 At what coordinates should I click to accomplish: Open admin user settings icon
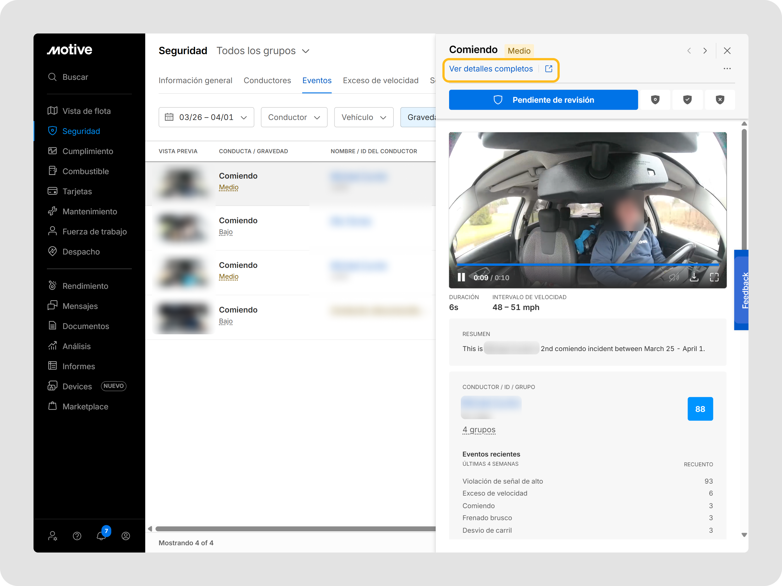pos(53,536)
